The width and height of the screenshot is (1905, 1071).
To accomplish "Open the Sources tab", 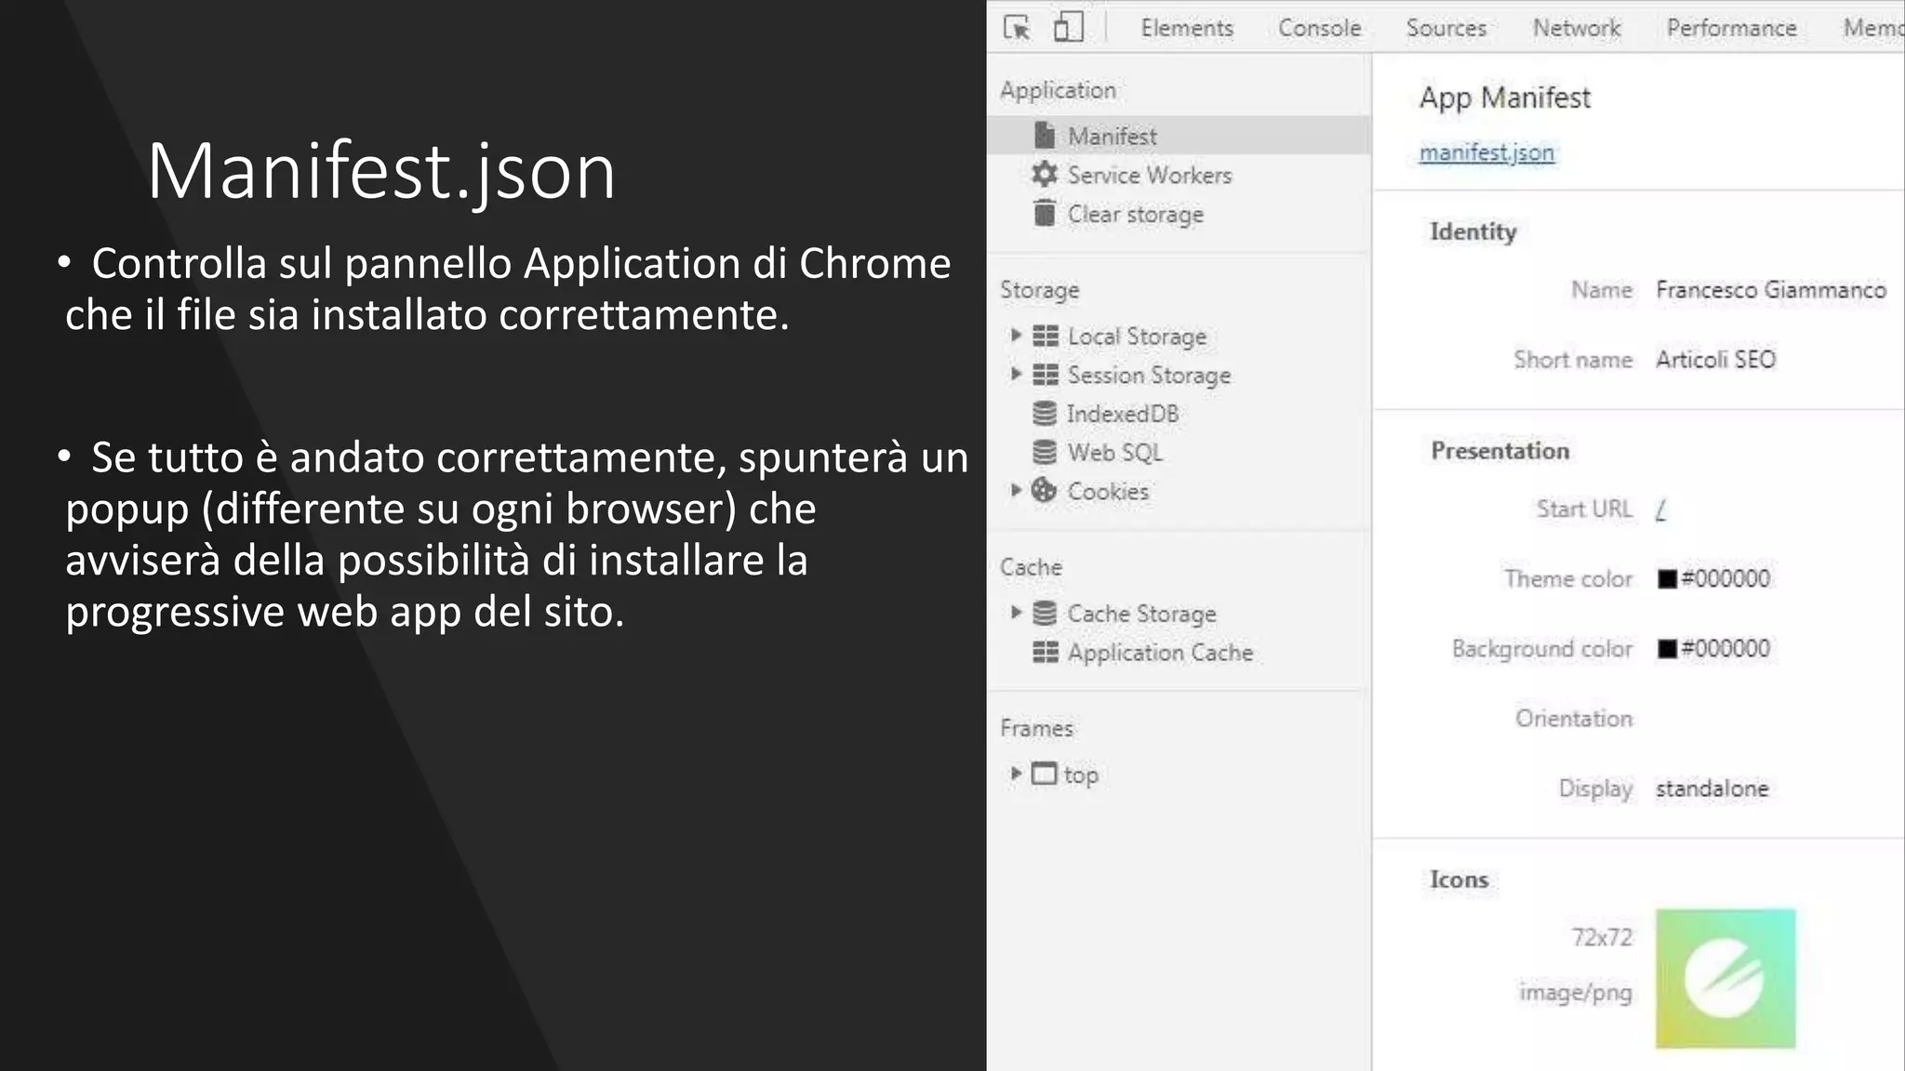I will [1446, 28].
